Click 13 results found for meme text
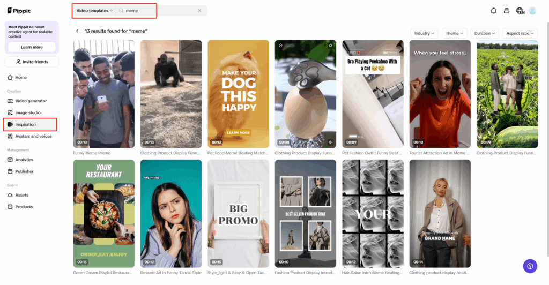The height and width of the screenshot is (285, 549). (116, 31)
